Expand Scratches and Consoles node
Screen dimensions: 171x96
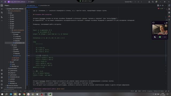coord(6,88)
